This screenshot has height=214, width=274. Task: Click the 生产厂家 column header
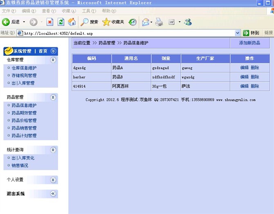tap(205, 59)
